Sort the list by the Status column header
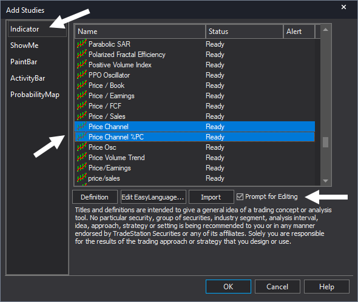Image resolution: width=358 pixels, height=302 pixels. click(245, 32)
